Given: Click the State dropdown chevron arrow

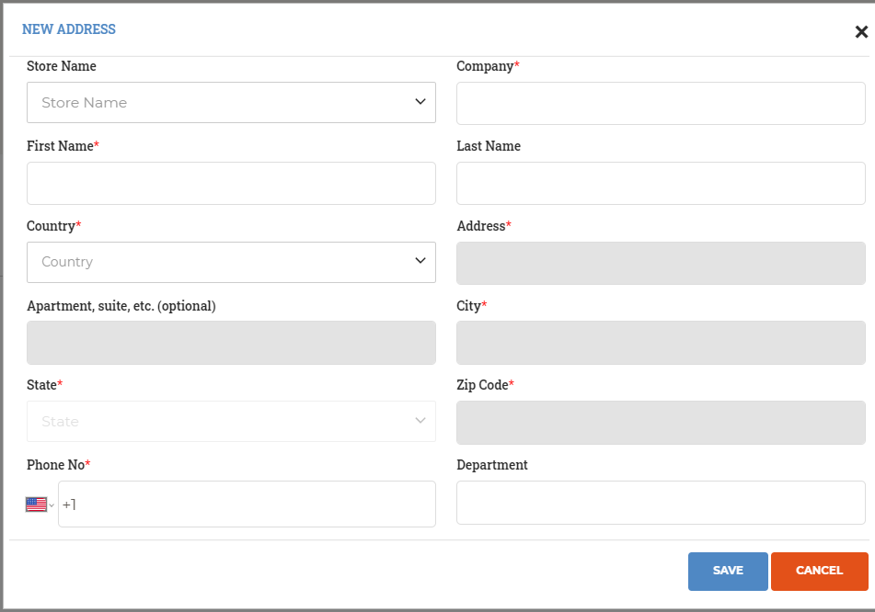Looking at the screenshot, I should click(420, 420).
